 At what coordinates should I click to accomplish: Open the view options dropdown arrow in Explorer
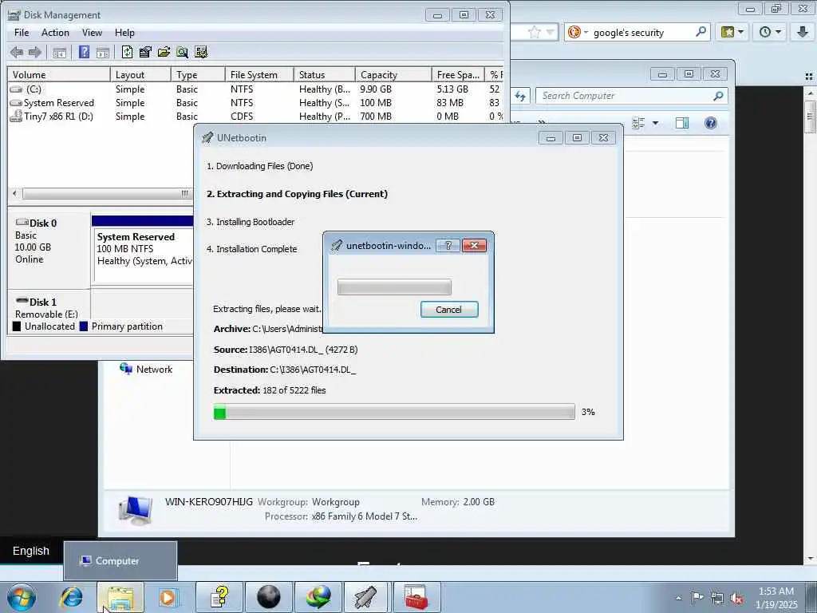[656, 123]
